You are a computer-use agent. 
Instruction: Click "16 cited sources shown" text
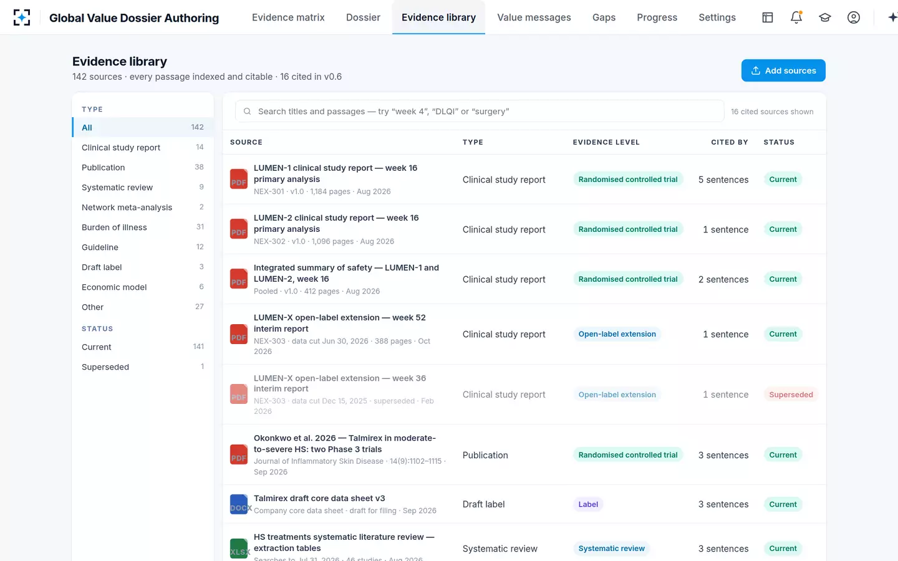coord(772,112)
